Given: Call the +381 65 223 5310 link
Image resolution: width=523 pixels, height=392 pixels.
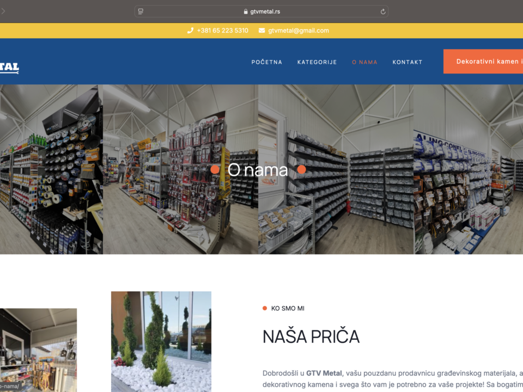Looking at the screenshot, I should tap(222, 30).
